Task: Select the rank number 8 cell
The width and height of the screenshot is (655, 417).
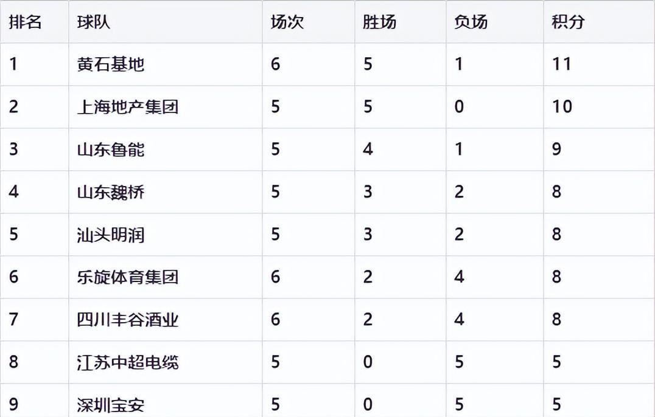Action: [x=13, y=362]
